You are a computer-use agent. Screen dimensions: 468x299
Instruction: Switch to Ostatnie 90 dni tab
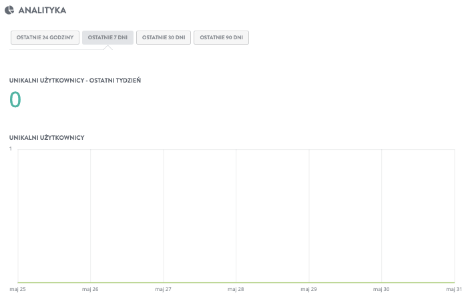[221, 37]
